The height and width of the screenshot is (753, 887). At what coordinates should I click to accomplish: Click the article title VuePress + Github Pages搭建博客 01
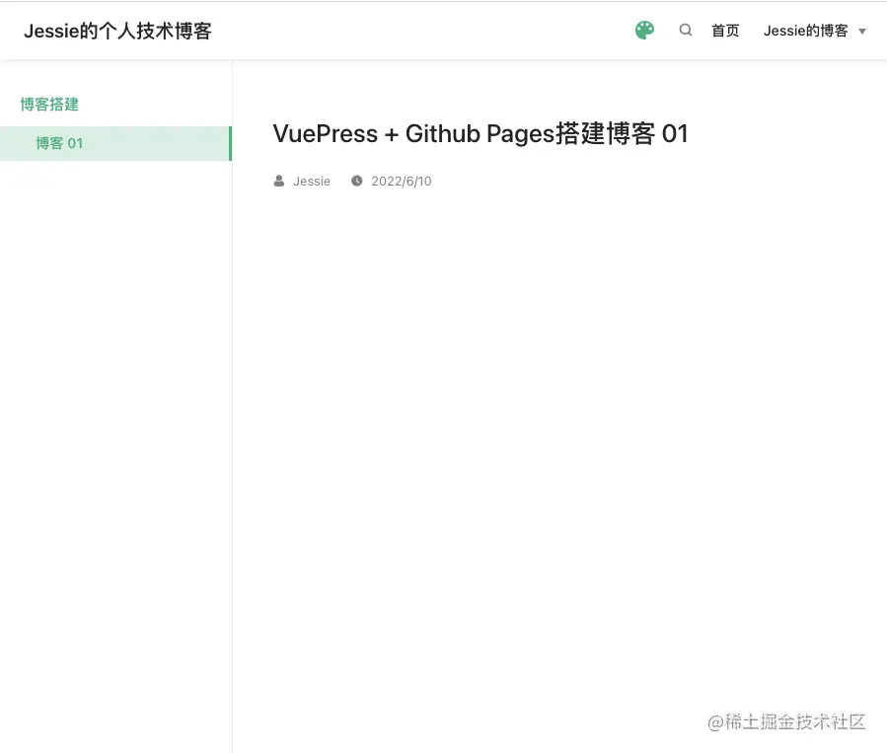(x=480, y=133)
